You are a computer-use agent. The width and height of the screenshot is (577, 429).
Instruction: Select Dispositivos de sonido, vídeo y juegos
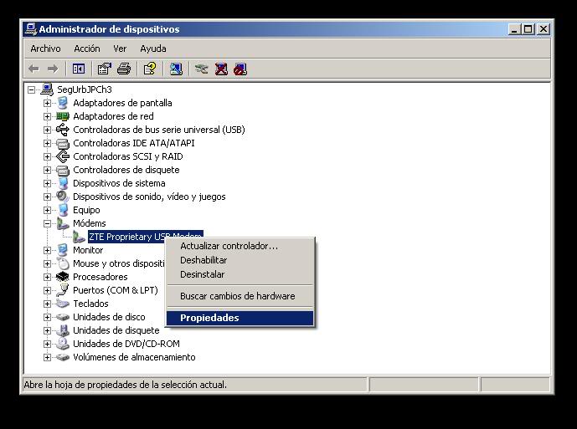(x=149, y=197)
